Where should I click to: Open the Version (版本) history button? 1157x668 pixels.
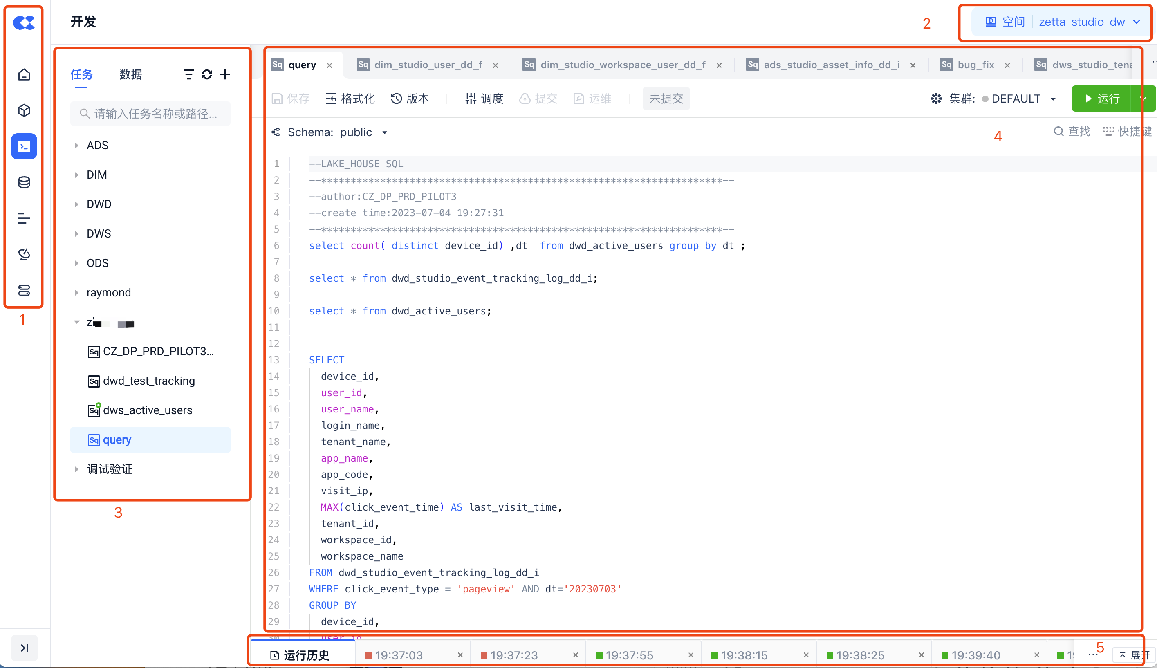pos(410,99)
